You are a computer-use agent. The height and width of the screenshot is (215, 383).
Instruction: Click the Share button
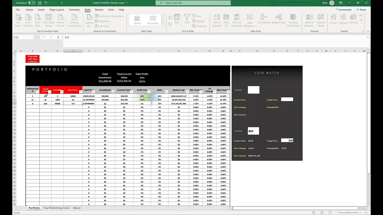pos(361,10)
